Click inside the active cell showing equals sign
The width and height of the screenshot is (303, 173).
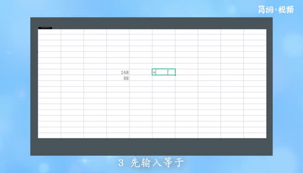[x=164, y=72]
